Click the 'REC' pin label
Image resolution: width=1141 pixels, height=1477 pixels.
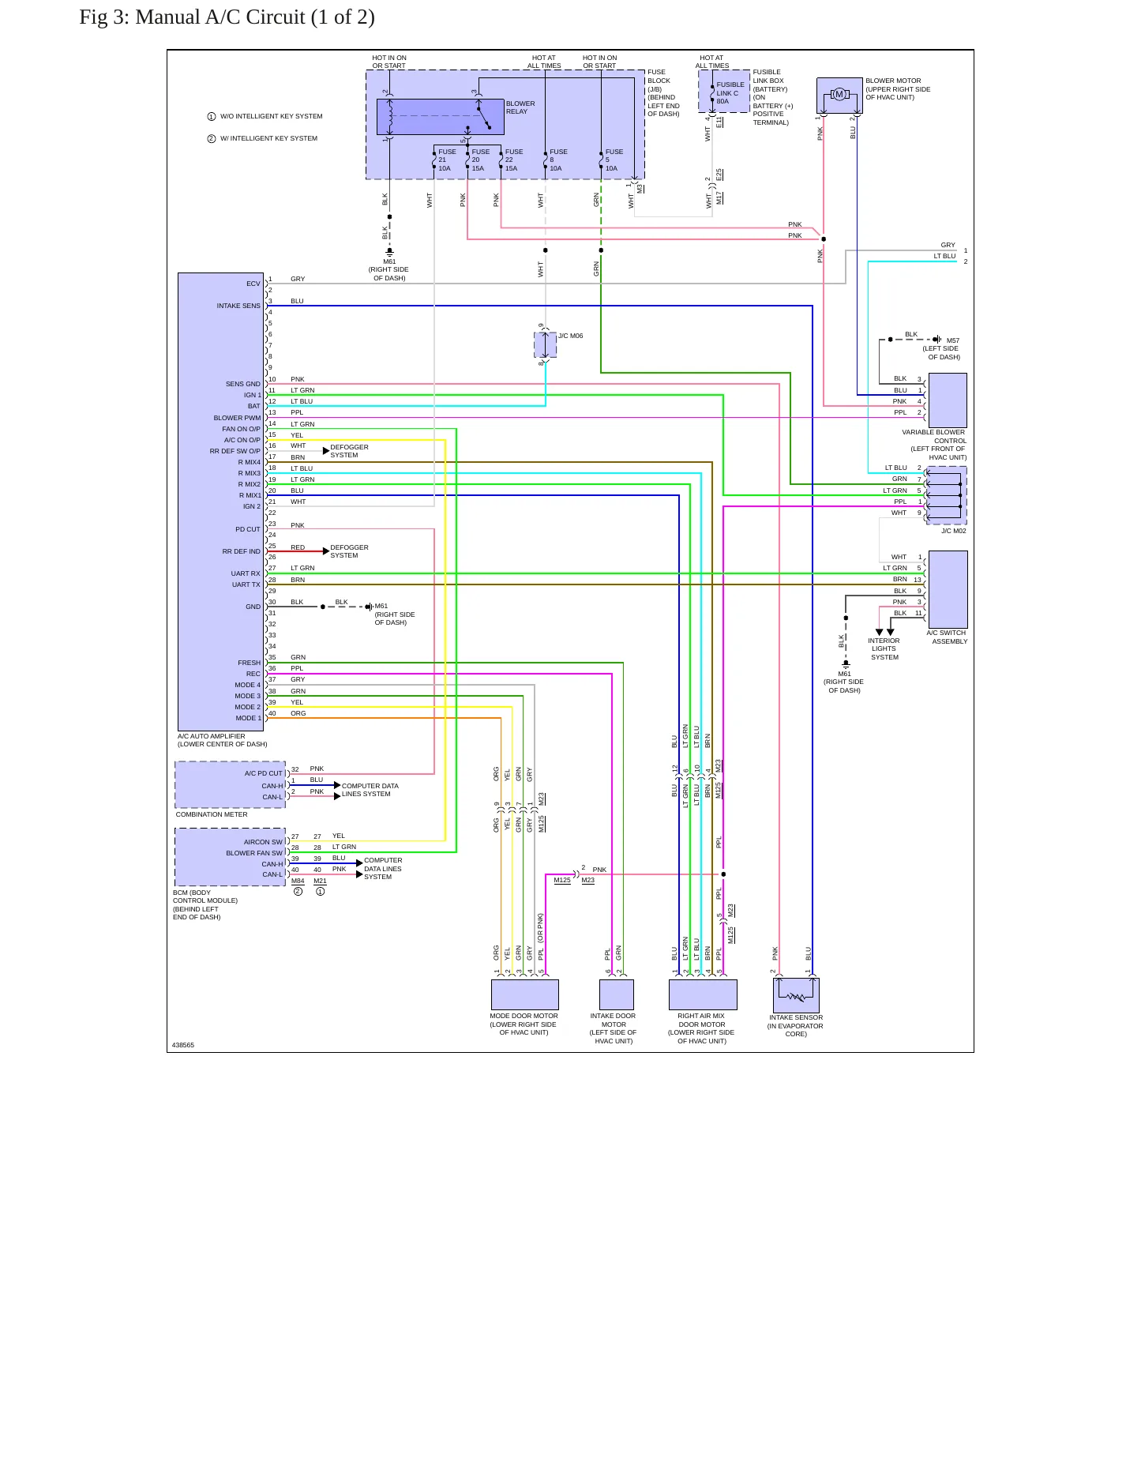253,675
